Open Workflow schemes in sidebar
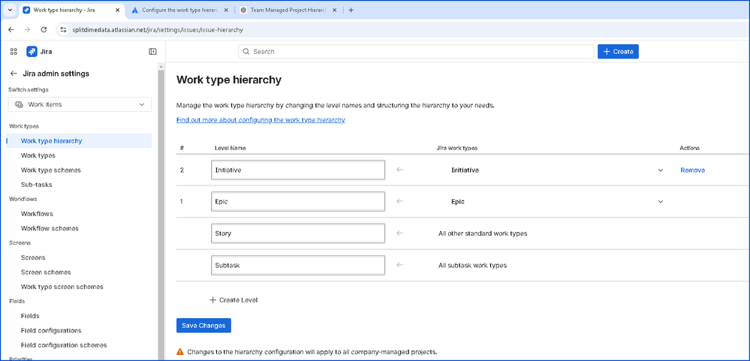Screen dimensions: 750x361 pyautogui.click(x=50, y=229)
